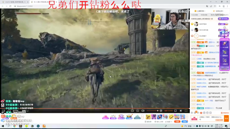Click the web fullscreen icon in player

[181, 111]
